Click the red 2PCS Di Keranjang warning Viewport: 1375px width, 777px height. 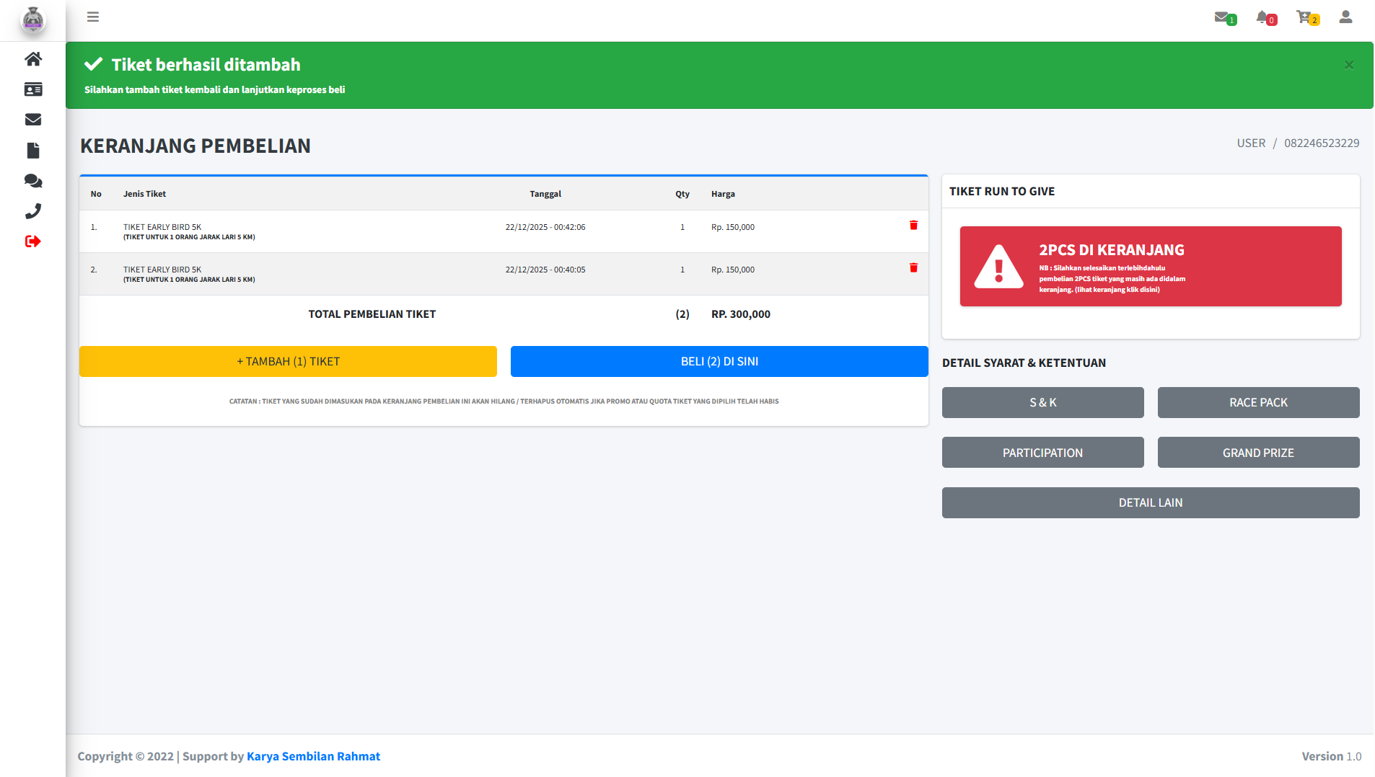[x=1150, y=267]
